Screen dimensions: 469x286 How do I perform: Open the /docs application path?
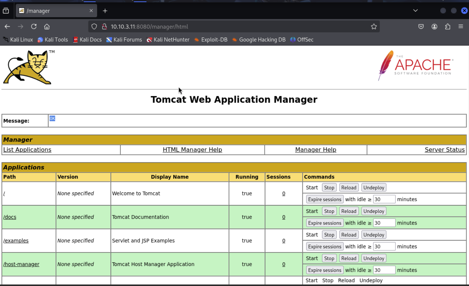tap(10, 217)
